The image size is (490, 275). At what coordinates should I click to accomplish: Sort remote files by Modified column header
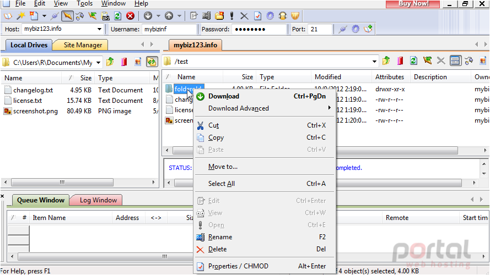tap(341, 76)
